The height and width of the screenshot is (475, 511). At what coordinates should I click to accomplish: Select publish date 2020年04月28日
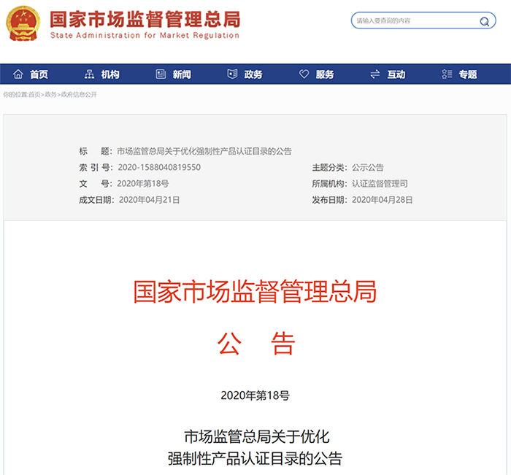click(383, 200)
